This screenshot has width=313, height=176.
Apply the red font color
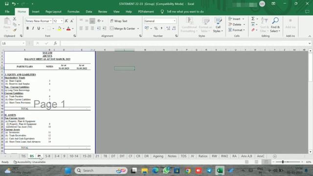tap(68, 28)
